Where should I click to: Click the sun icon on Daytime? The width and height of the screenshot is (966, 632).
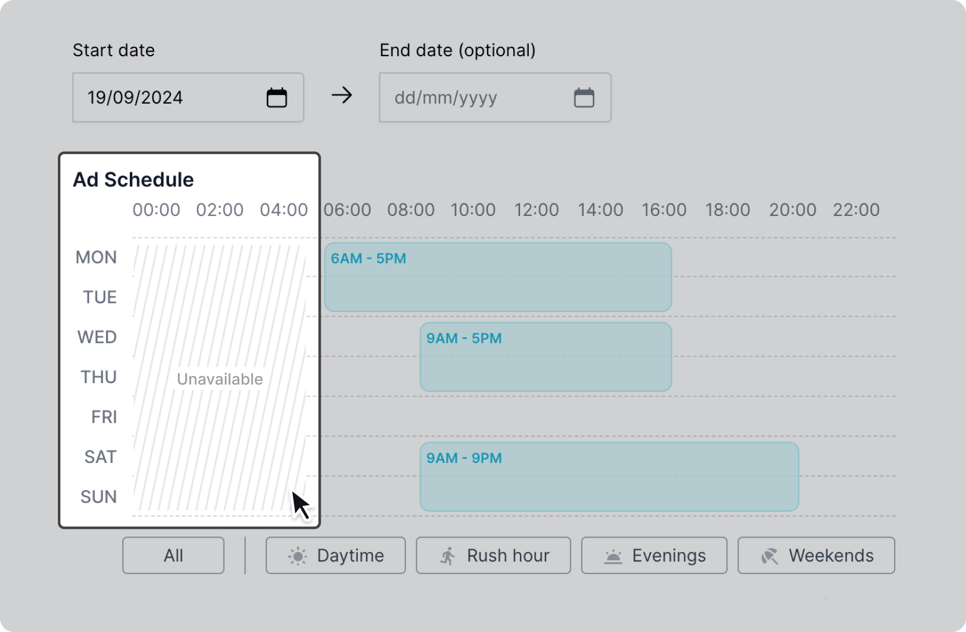298,556
